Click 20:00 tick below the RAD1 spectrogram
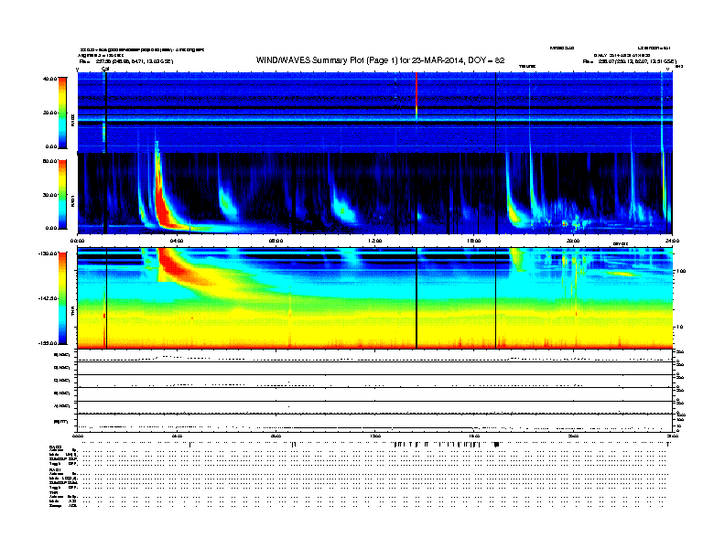The image size is (725, 560). (x=573, y=241)
